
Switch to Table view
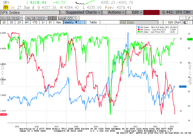[x=93, y=22]
